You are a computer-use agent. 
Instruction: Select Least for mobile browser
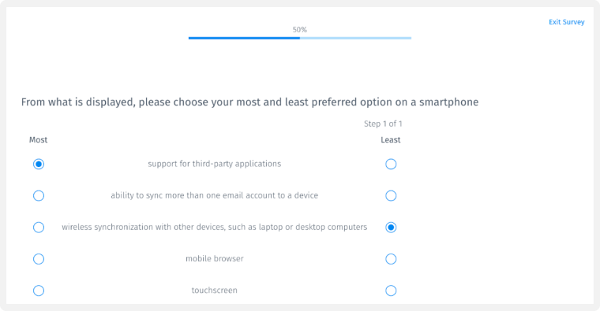pyautogui.click(x=391, y=259)
